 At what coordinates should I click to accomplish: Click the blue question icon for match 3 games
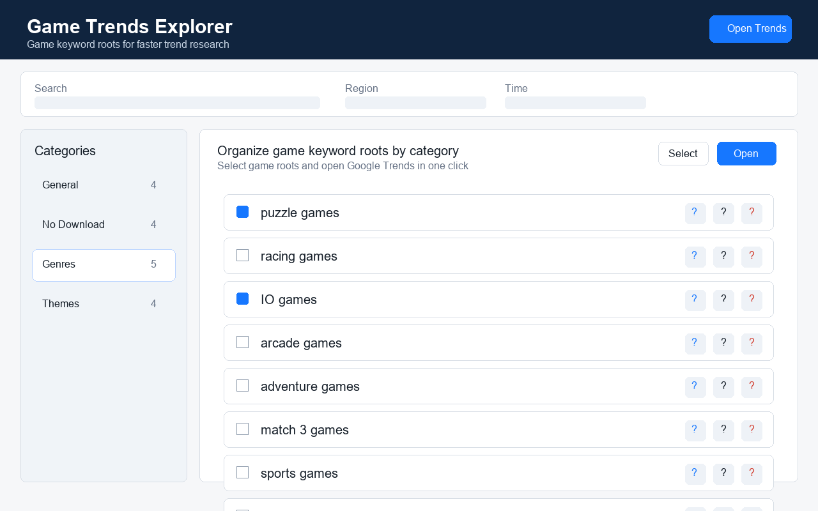point(695,431)
